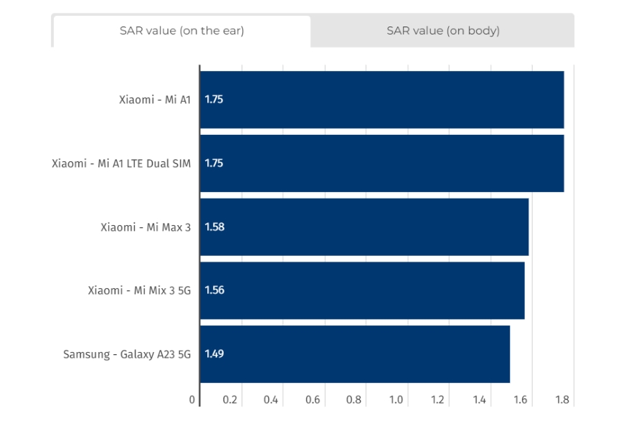Click the 0.2 x-axis tick label
Viewport: 631px width, 428px height.
coord(229,400)
